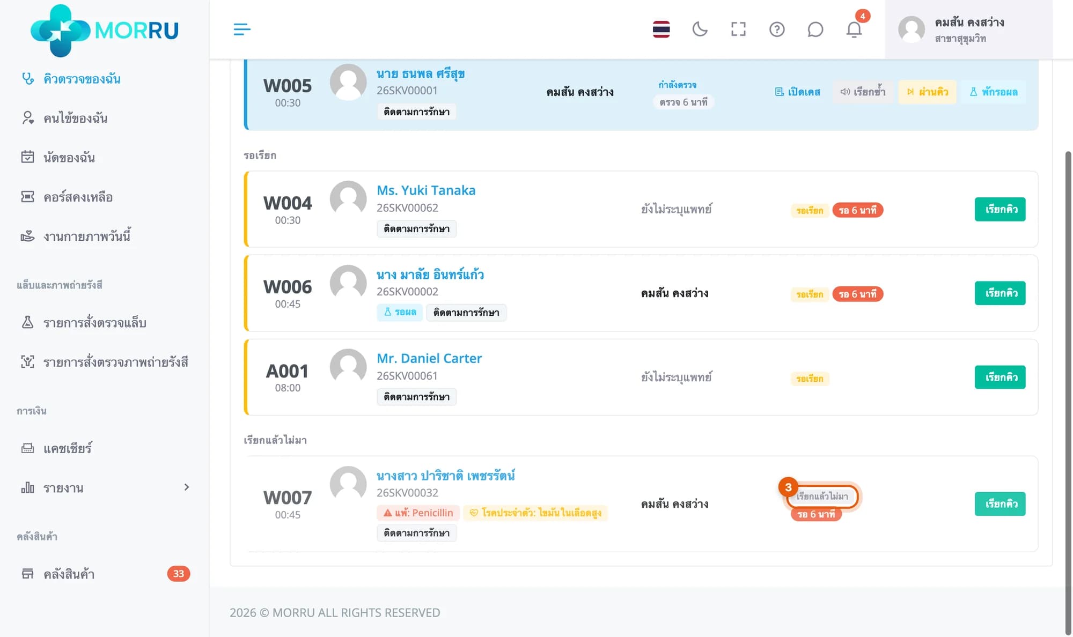Click the โรคประจำตัว: ไขมันในเลือดสูง tag
Viewport: 1073px width, 637px height.
click(535, 513)
